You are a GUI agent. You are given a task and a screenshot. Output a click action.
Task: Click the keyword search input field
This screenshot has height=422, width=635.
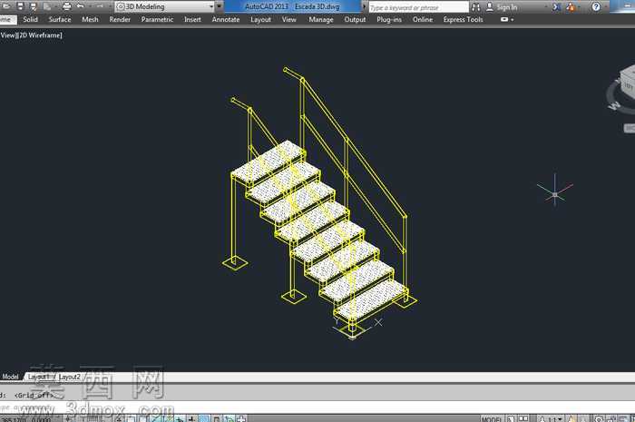(418, 7)
